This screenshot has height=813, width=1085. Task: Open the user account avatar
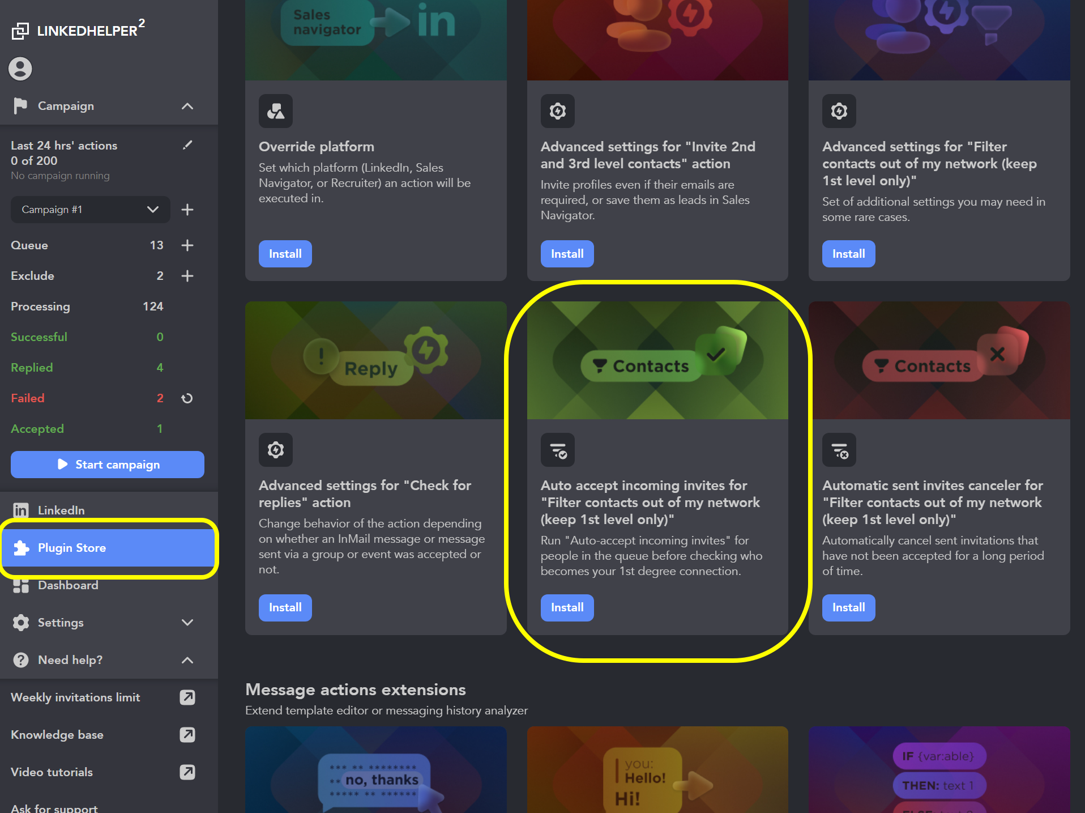pyautogui.click(x=20, y=69)
